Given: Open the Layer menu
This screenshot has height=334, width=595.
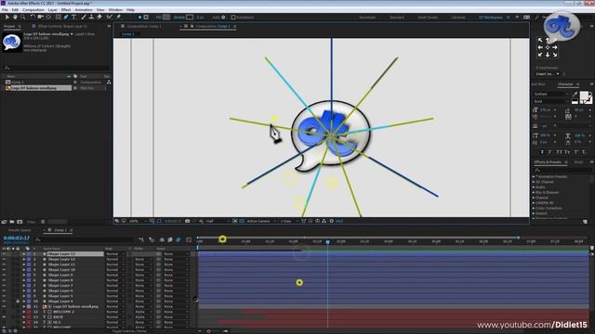Looking at the screenshot, I should pos(52,10).
